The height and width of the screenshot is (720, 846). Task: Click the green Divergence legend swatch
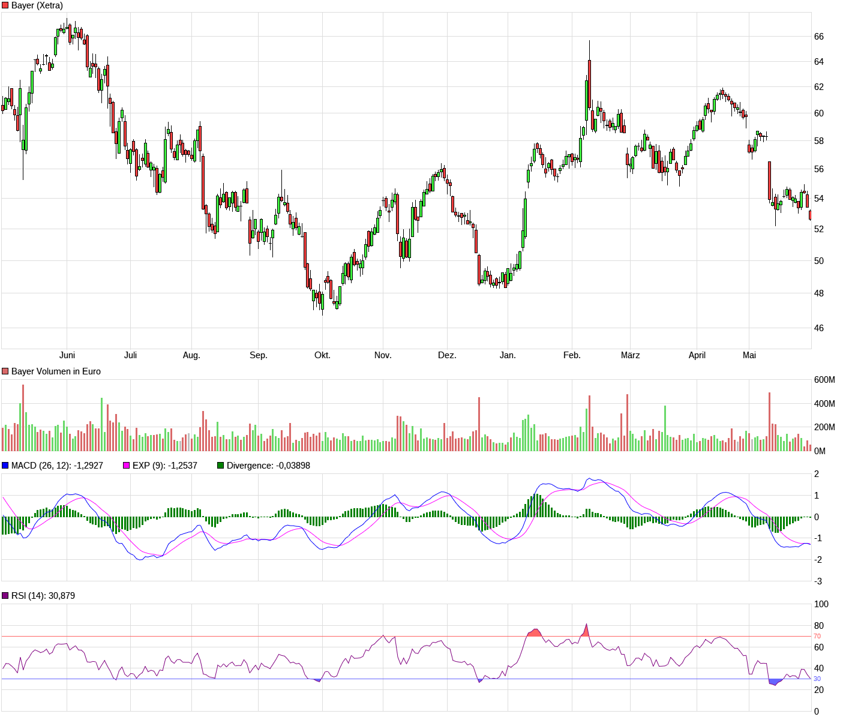click(x=220, y=466)
